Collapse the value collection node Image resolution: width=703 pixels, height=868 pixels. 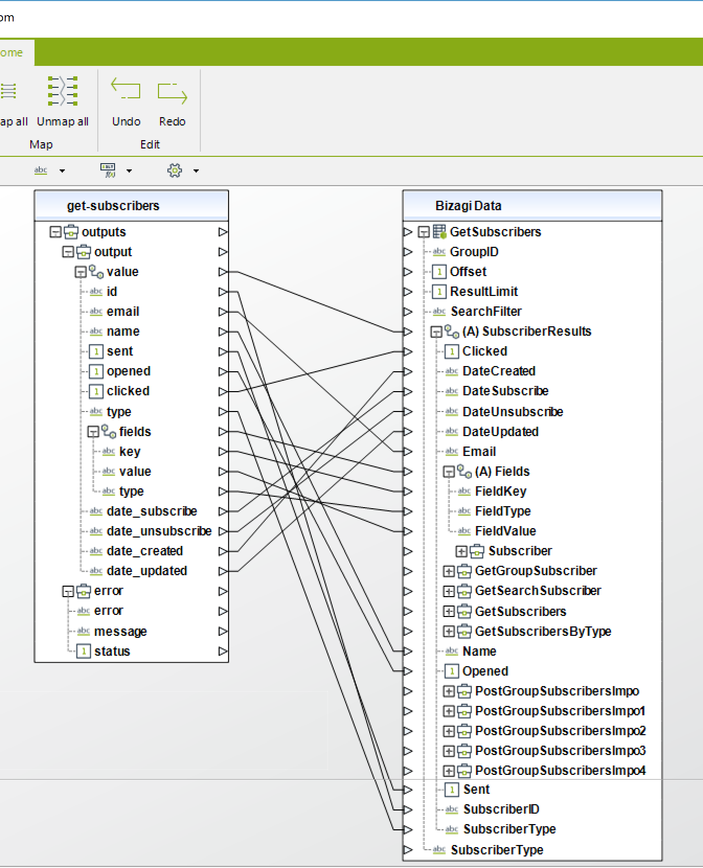[x=80, y=272]
